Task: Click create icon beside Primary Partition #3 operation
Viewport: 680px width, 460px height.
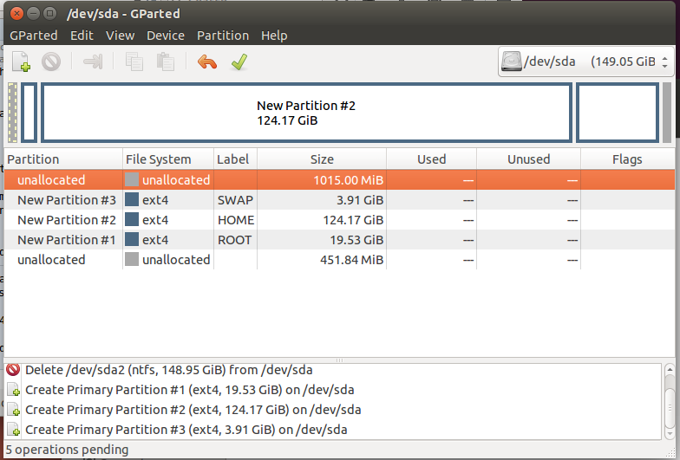Action: (x=14, y=430)
